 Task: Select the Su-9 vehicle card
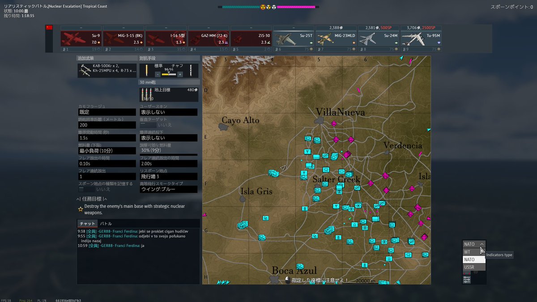click(81, 38)
